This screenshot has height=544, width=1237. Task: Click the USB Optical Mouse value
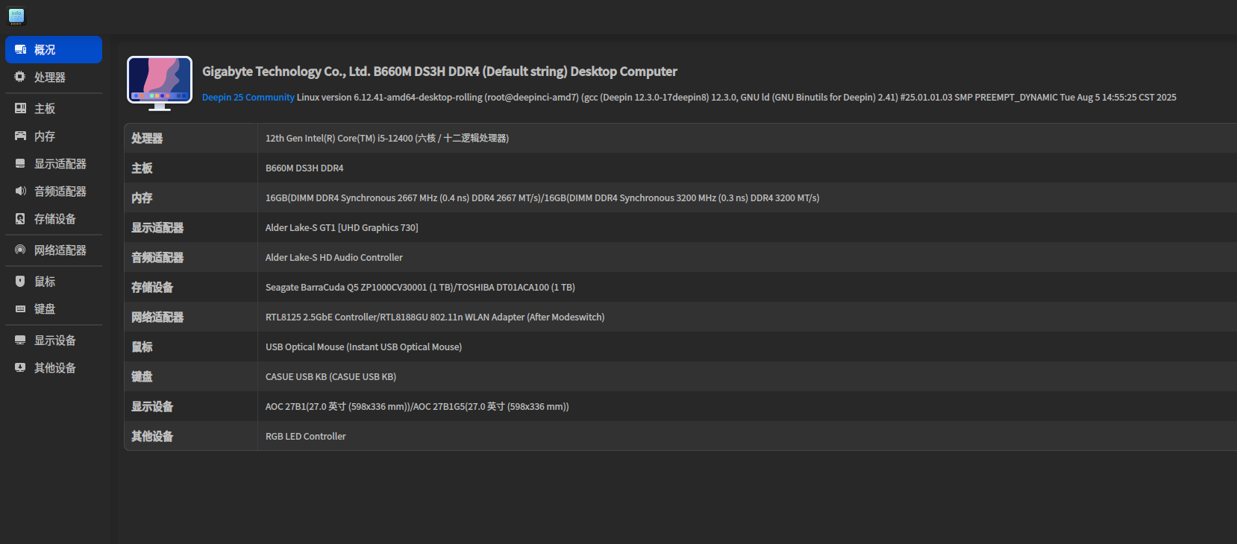click(363, 347)
